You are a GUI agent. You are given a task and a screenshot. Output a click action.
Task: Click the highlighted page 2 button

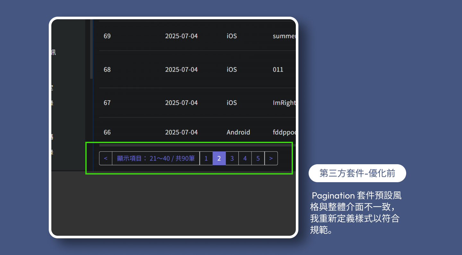coord(219,158)
